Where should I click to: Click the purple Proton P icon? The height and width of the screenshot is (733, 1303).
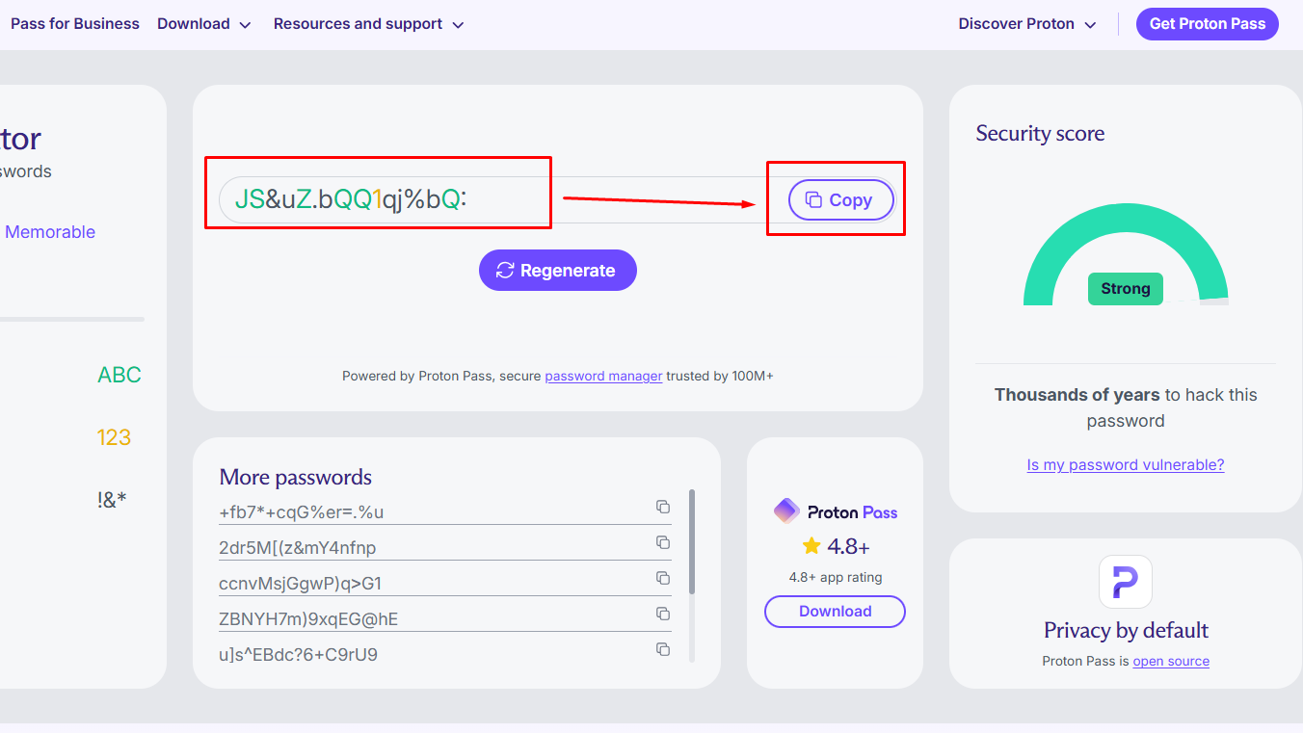click(x=1125, y=582)
